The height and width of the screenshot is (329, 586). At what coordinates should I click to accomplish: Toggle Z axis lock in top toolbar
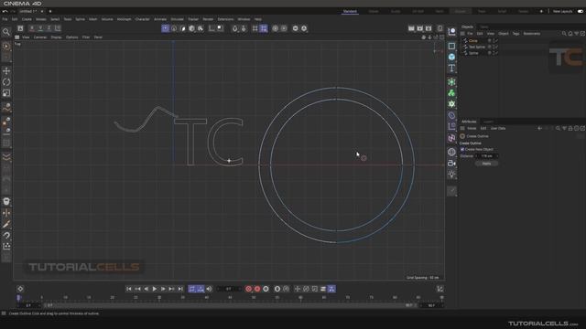coord(49,28)
